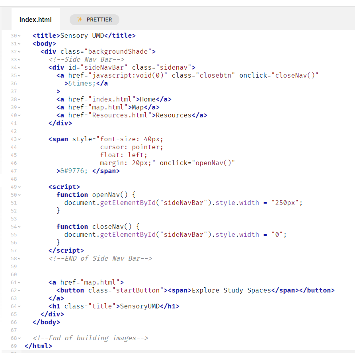This screenshot has height=353, width=355.
Task: Toggle the fold arrow at line 64
Action: pos(19,306)
